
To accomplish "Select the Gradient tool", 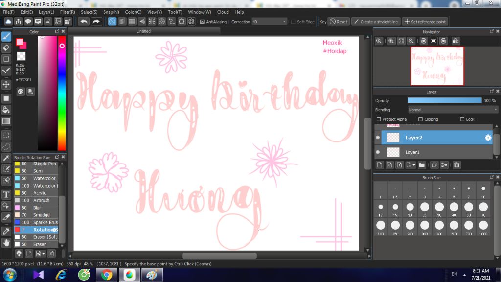I will pyautogui.click(x=6, y=121).
